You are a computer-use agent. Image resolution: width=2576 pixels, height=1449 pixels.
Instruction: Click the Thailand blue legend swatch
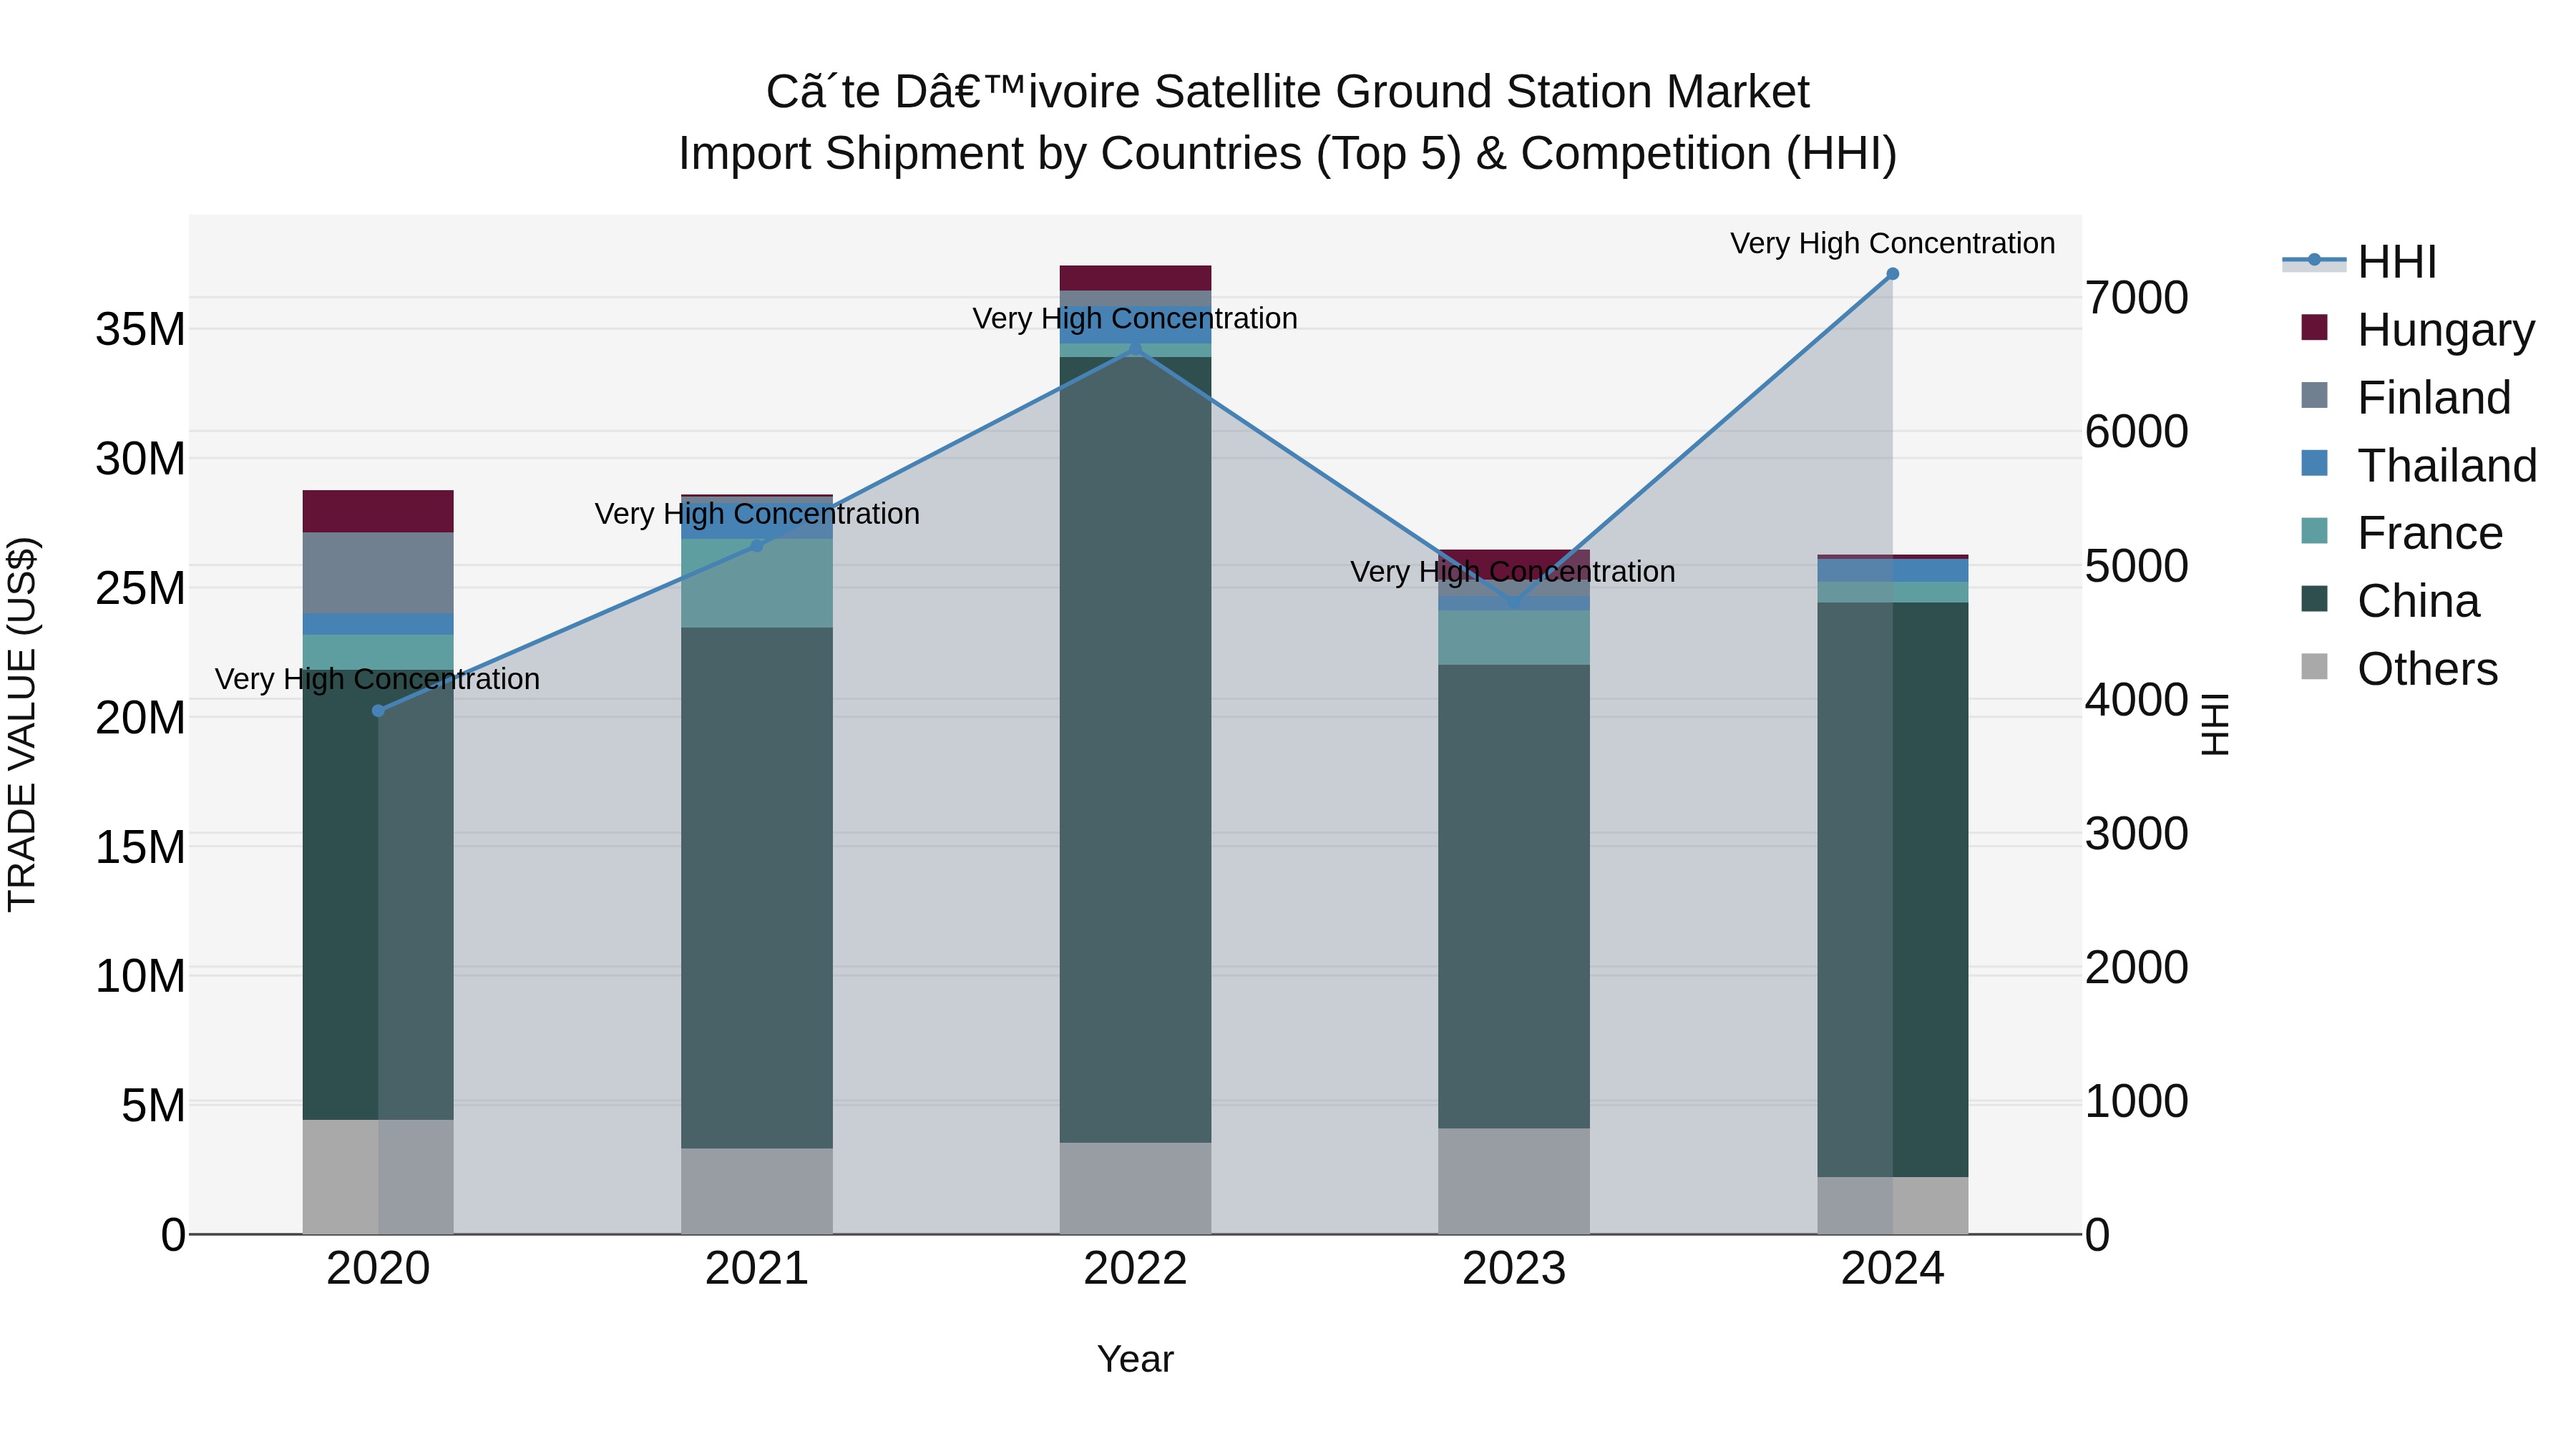(2314, 463)
